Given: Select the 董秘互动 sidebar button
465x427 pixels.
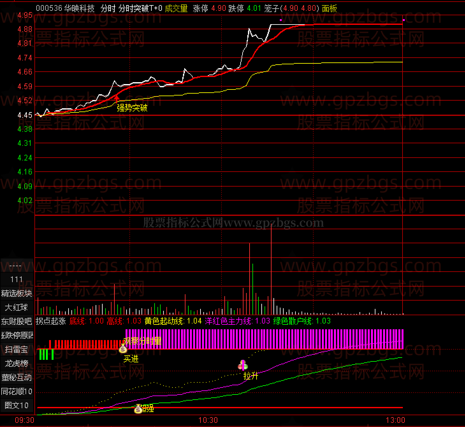Looking at the screenshot, I should (x=17, y=377).
